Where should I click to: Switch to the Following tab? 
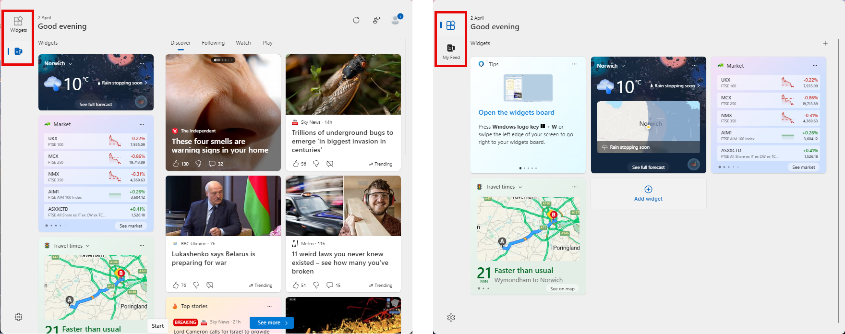point(213,43)
